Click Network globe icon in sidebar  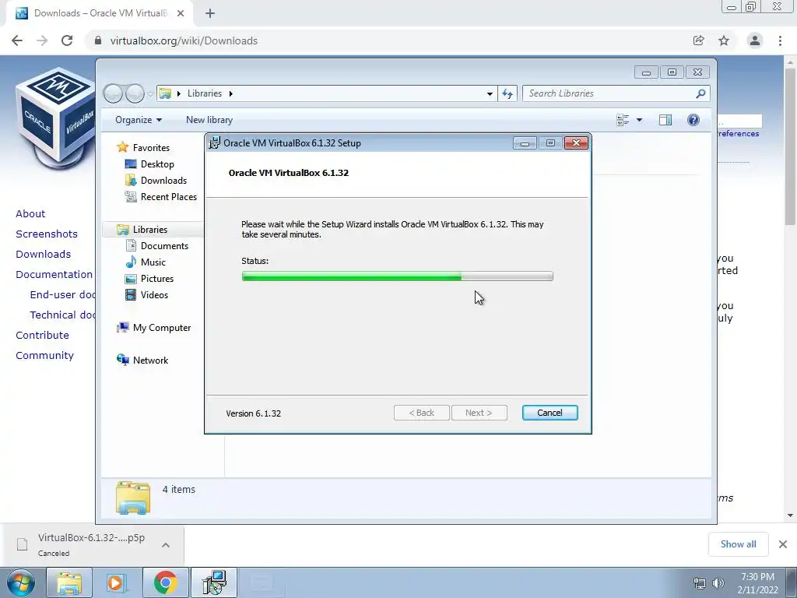pos(122,360)
